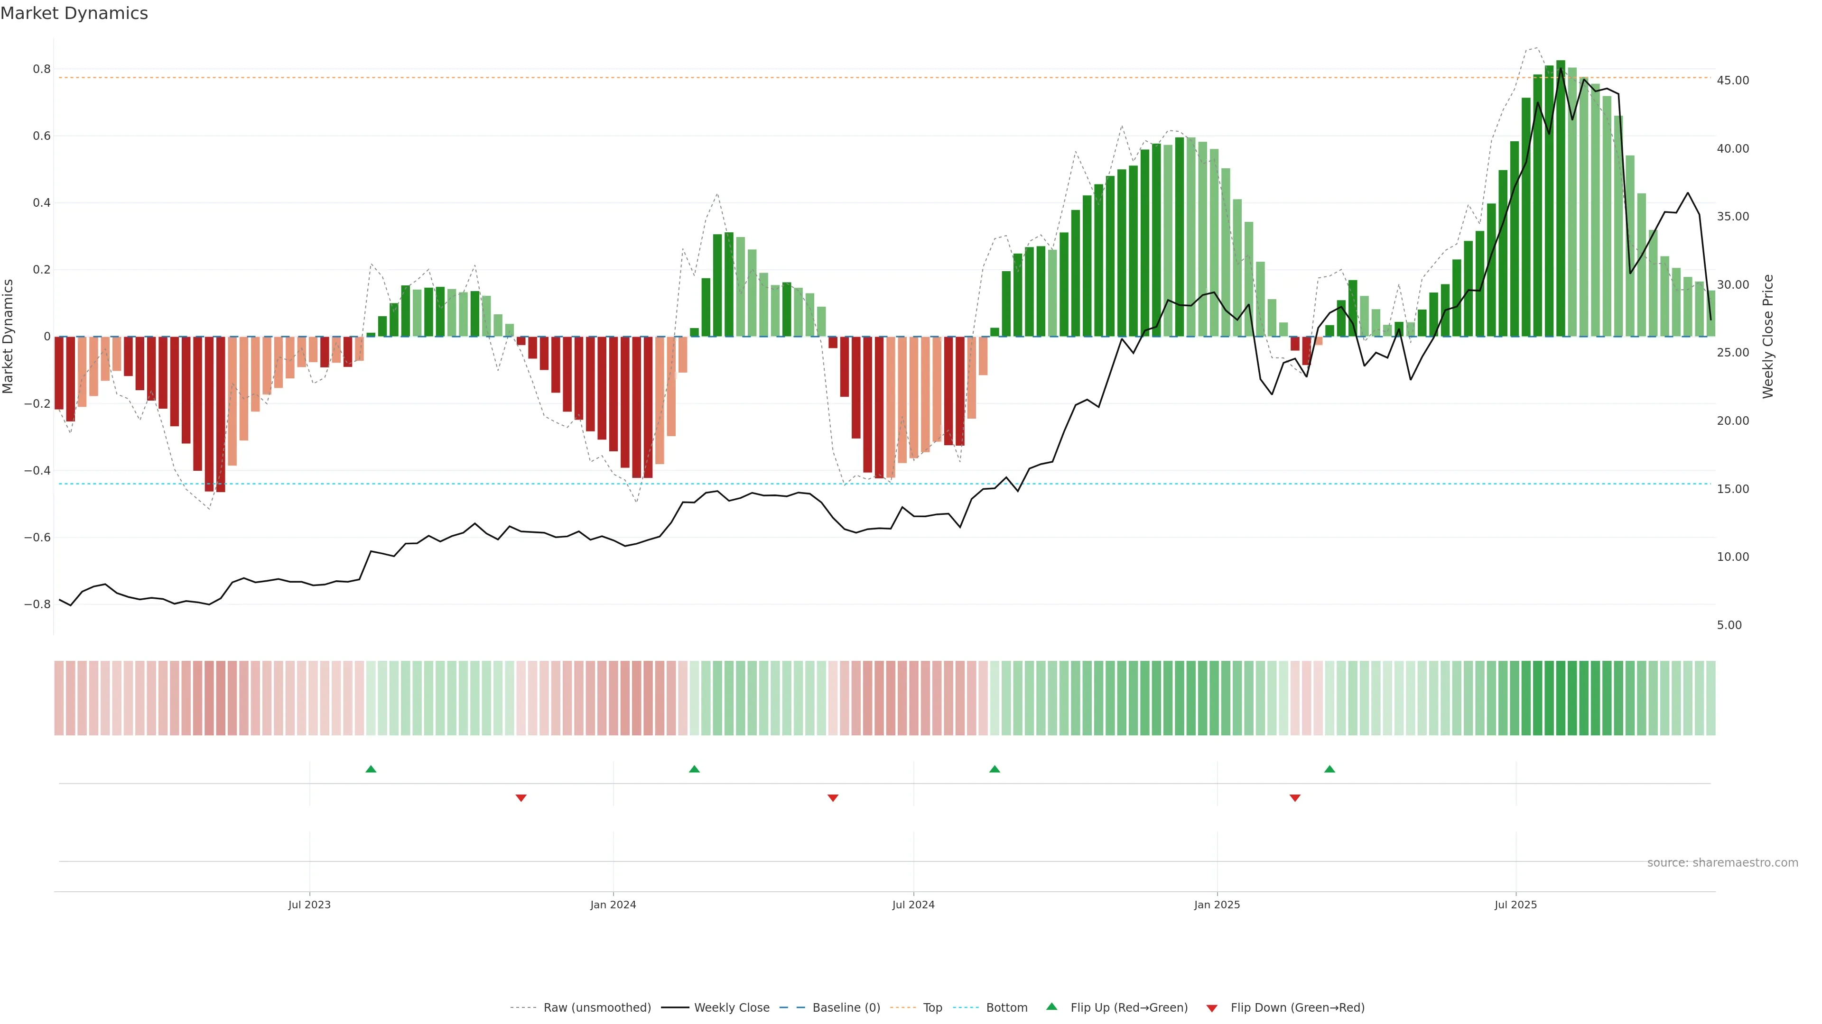Click the Flip Up marker near August 2024
The height and width of the screenshot is (1024, 1822).
[x=995, y=769]
